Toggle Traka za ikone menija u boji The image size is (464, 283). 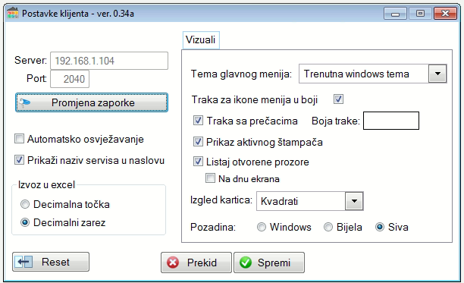pyautogui.click(x=338, y=99)
